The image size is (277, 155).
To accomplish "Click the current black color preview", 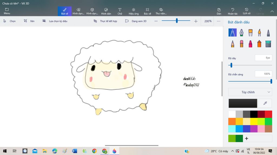I will tap(243, 103).
